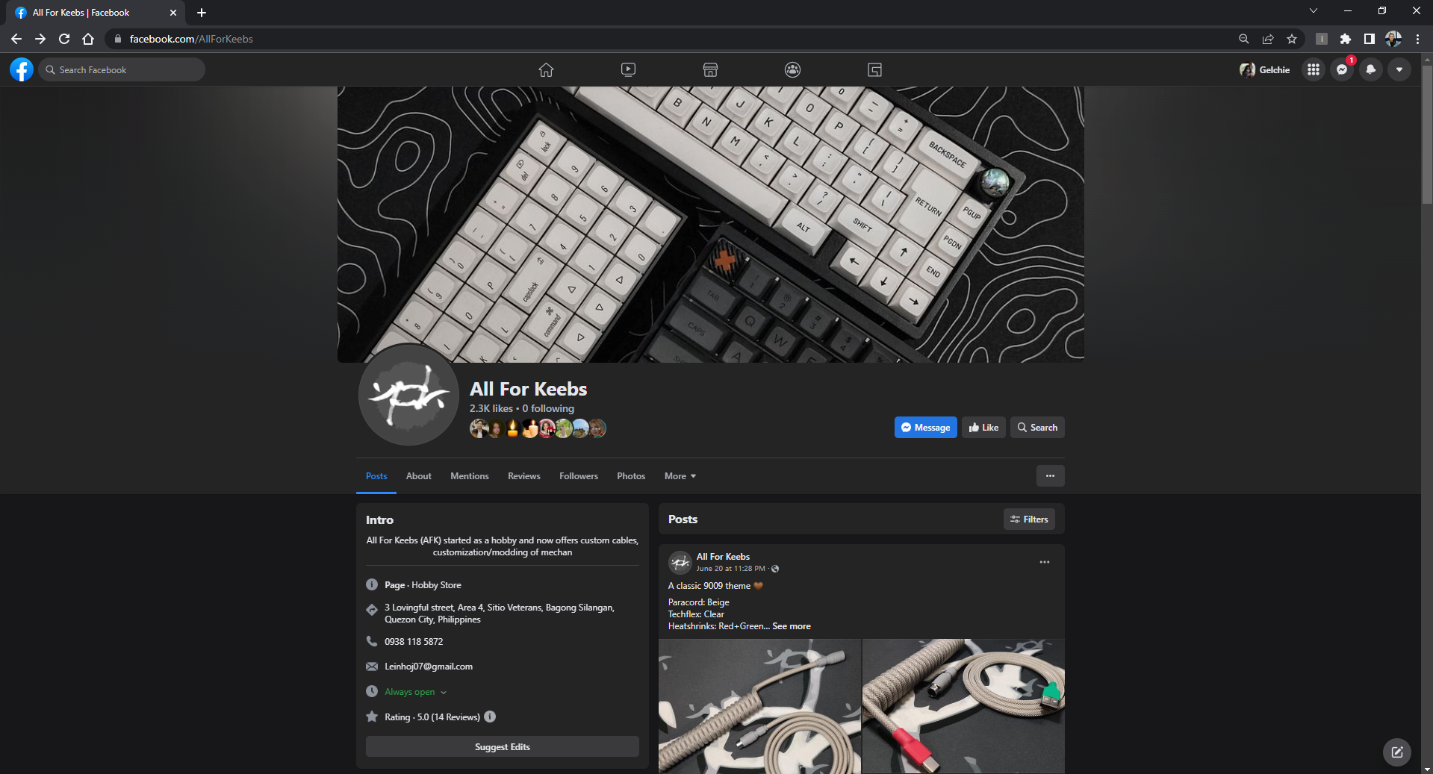The image size is (1433, 774).
Task: Switch to the About tab
Action: [418, 476]
